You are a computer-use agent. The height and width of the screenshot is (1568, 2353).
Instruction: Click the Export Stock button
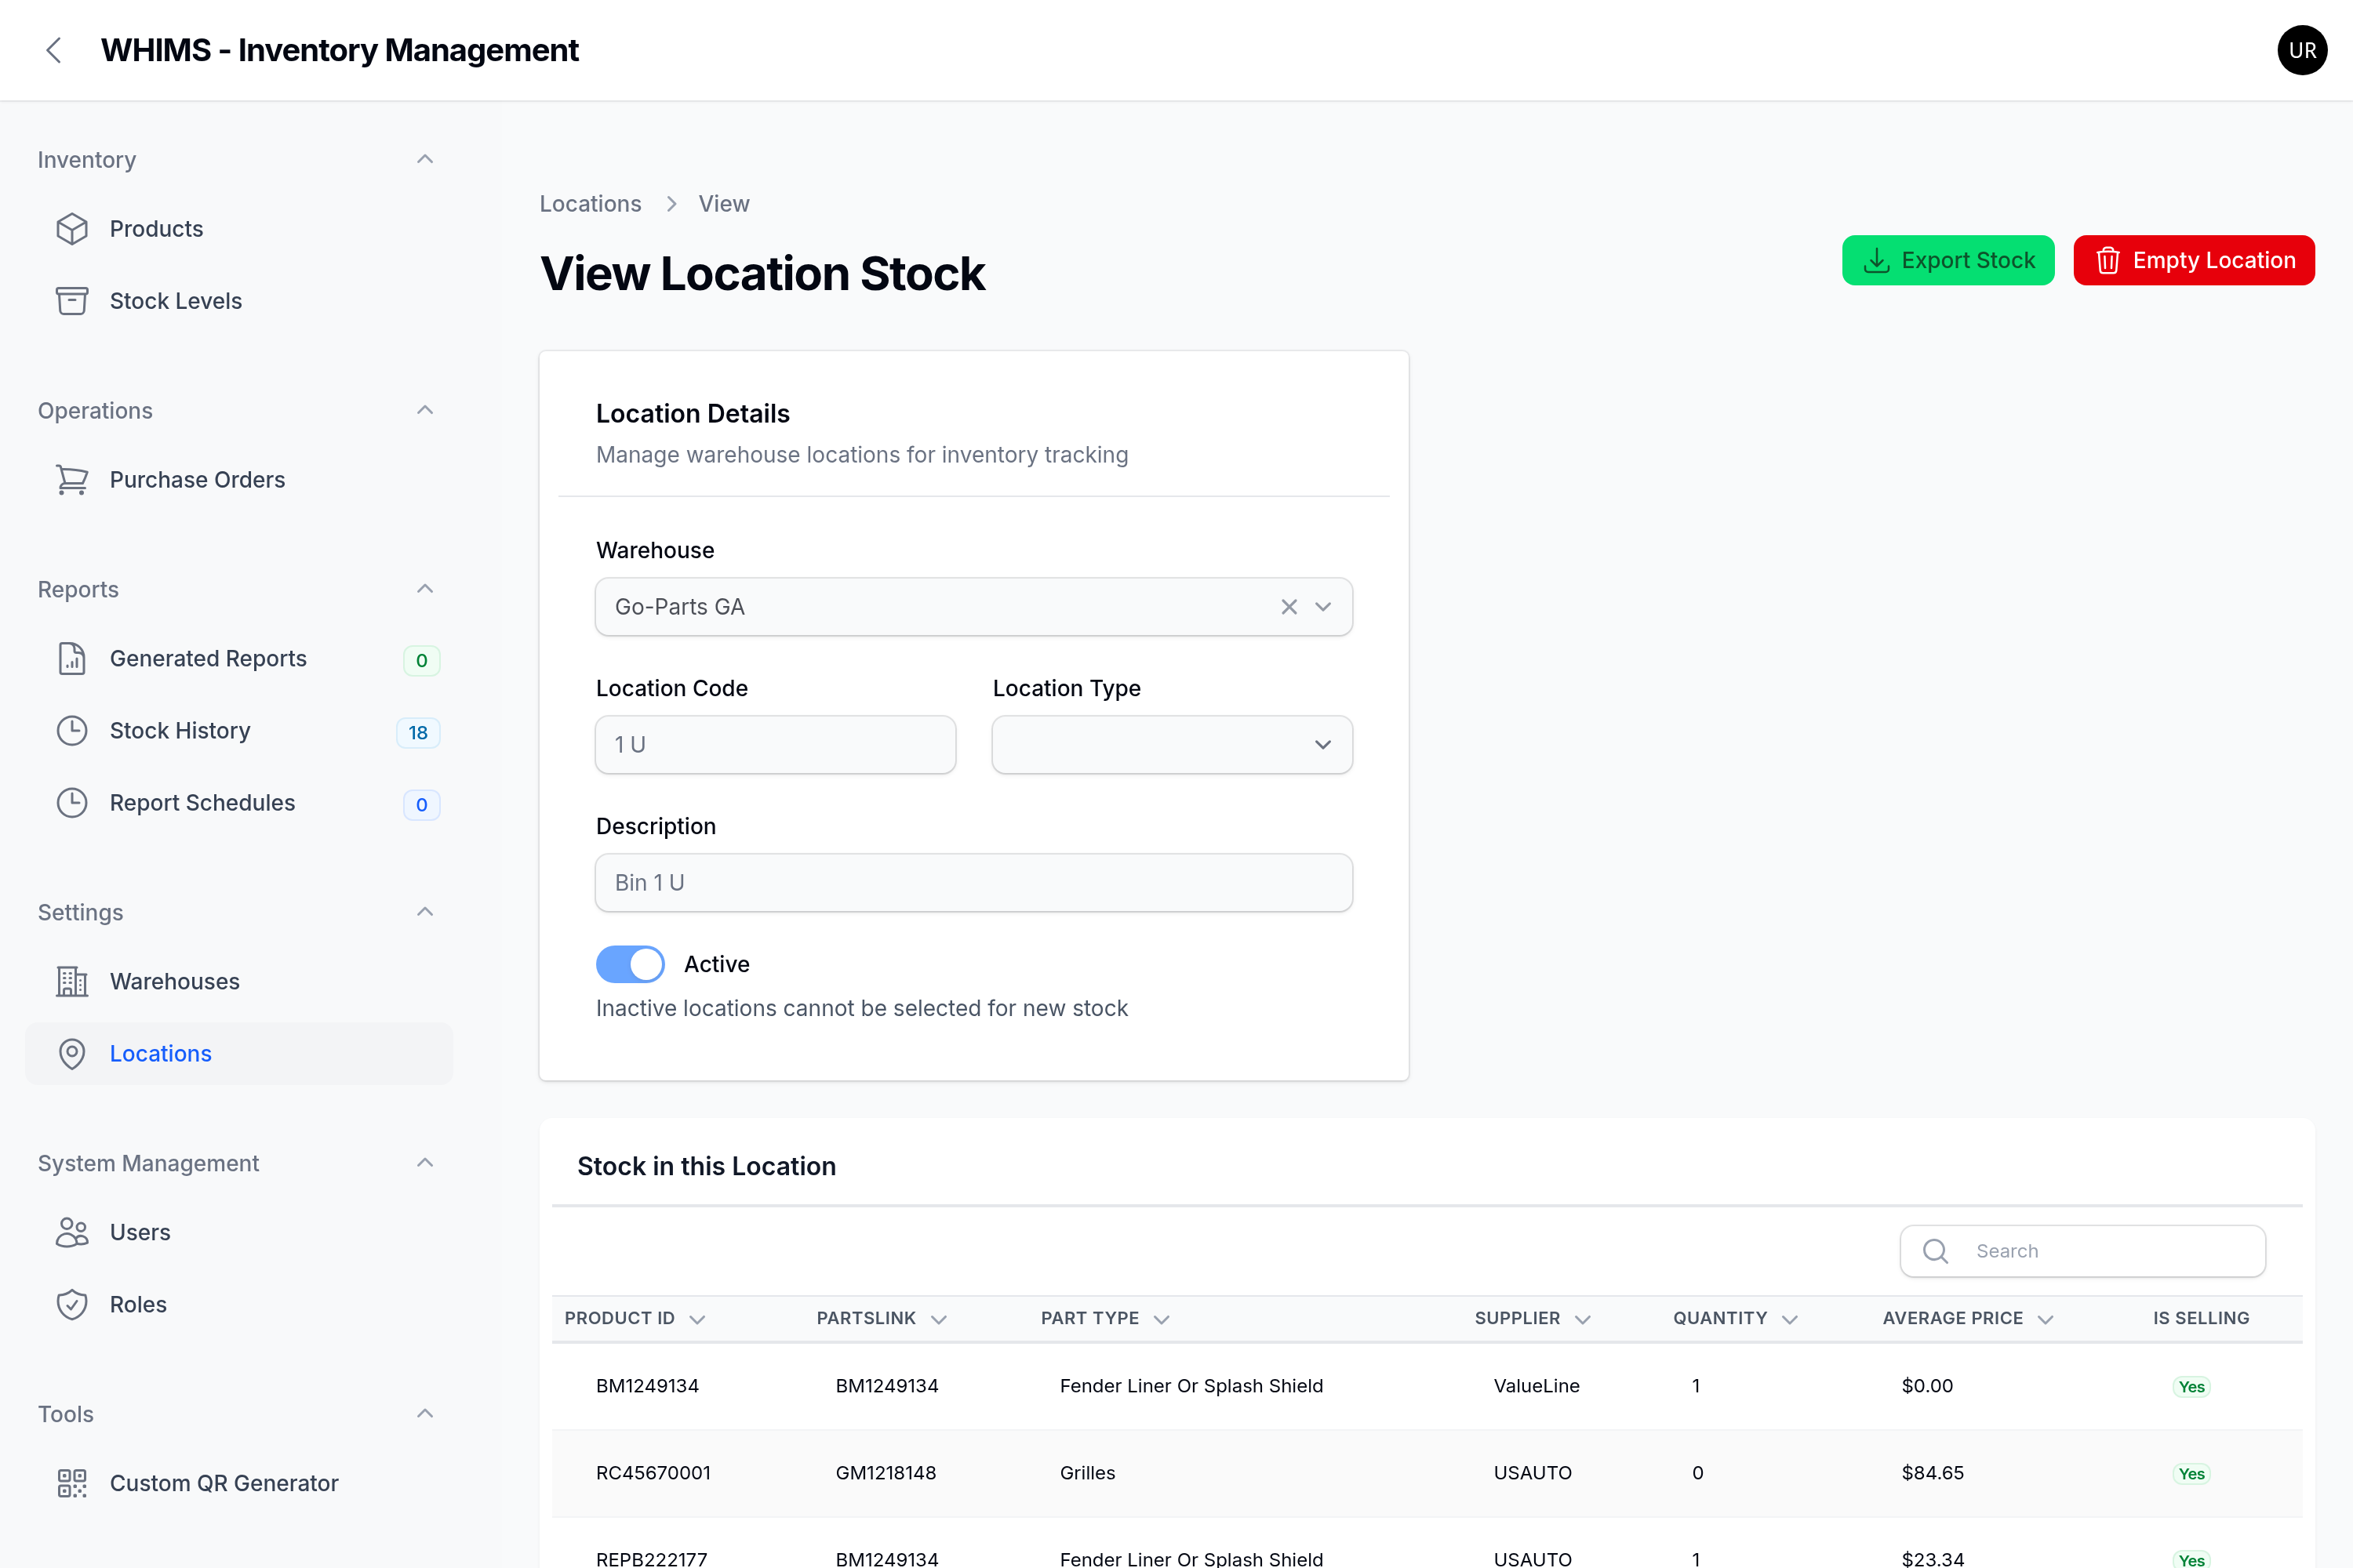(x=1947, y=261)
